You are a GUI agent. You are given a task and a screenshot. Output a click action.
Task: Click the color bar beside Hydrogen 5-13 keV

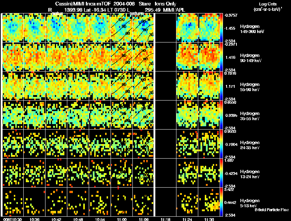221,202
